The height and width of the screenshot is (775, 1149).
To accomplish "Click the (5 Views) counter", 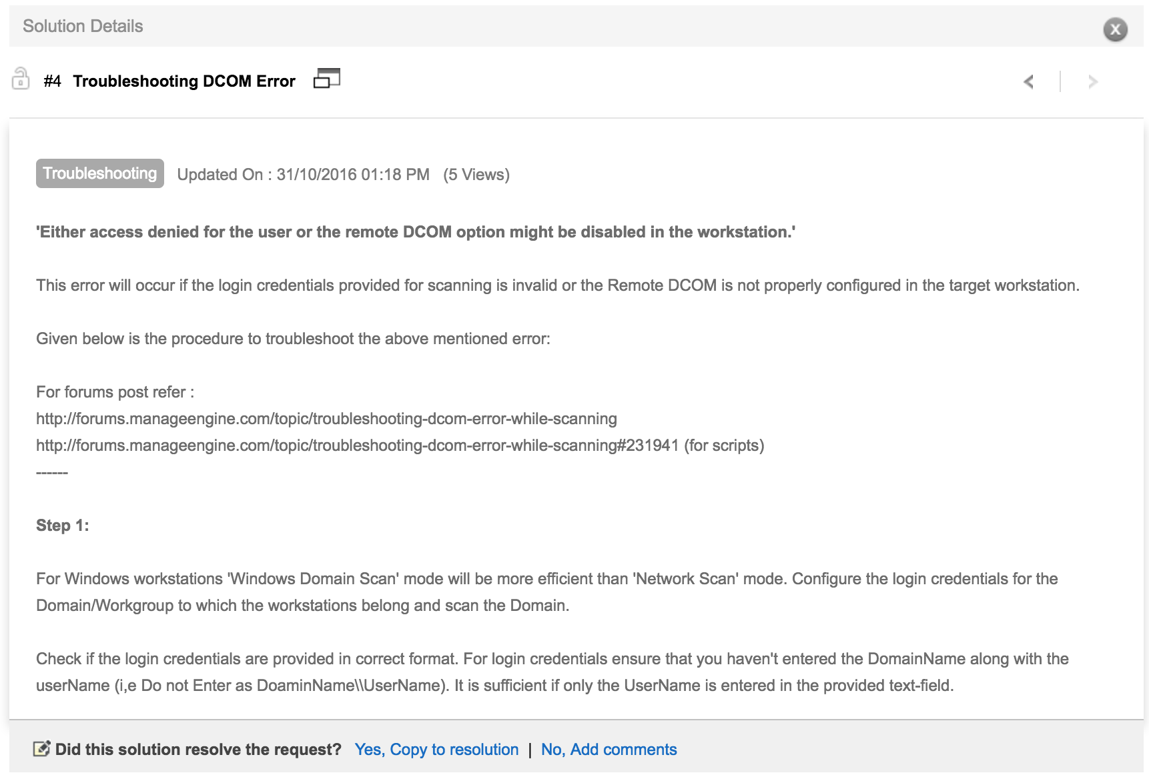I will click(476, 175).
